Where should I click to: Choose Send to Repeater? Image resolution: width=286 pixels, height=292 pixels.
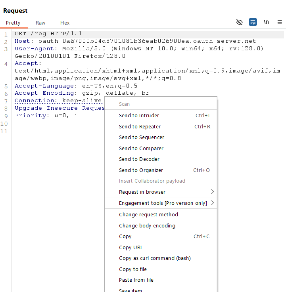[140, 127]
